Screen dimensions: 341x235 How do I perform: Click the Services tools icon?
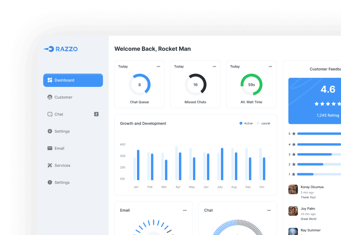point(50,165)
